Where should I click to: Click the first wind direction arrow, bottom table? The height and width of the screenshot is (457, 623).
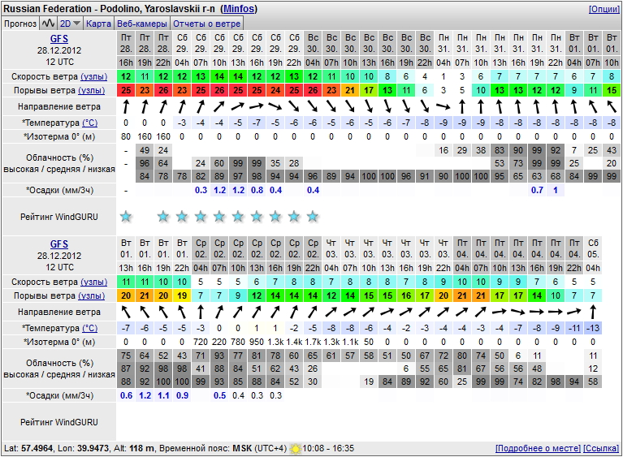click(126, 312)
